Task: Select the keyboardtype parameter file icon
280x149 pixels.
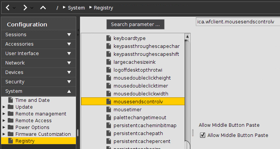Action: tap(109, 38)
